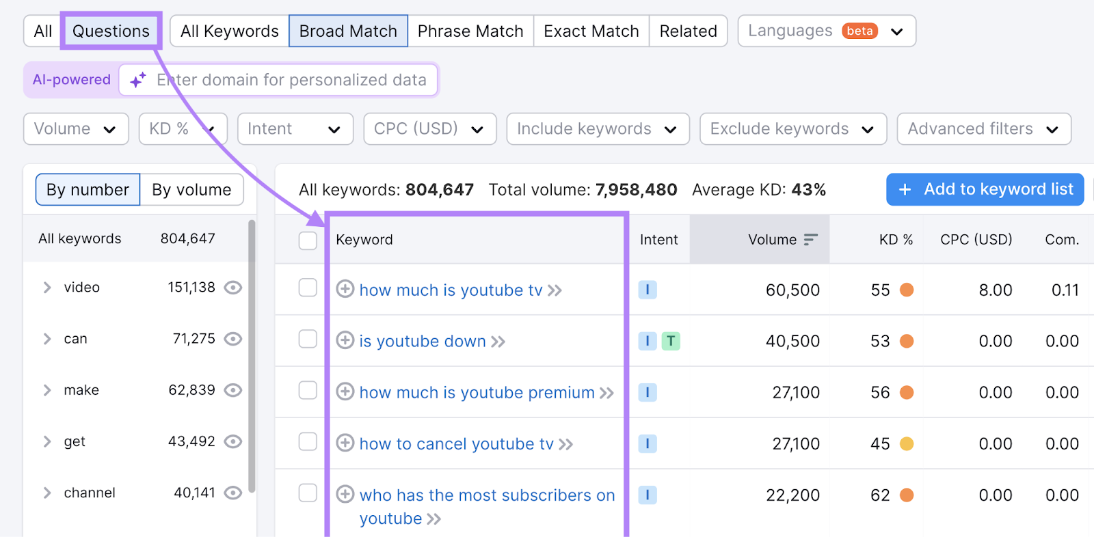Click the keyword groups panel scrollbar
1094x537 pixels.
pyautogui.click(x=252, y=355)
